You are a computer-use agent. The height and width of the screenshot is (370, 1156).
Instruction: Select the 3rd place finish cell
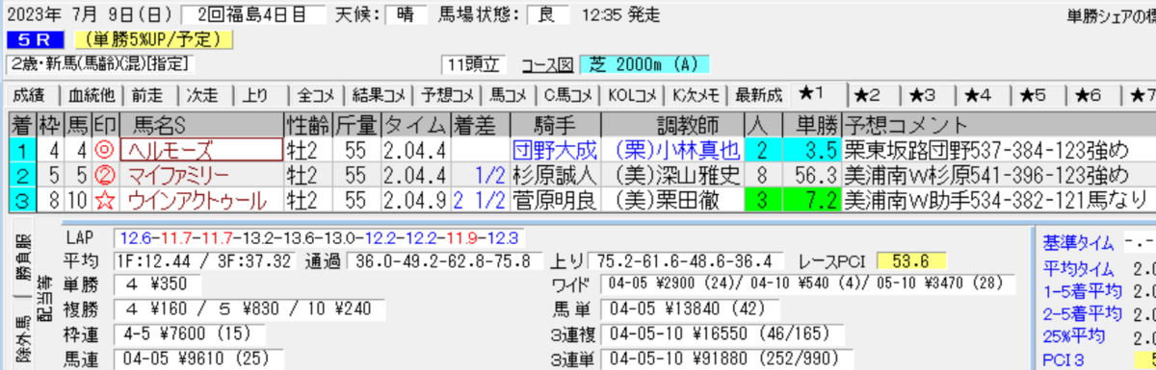click(21, 200)
